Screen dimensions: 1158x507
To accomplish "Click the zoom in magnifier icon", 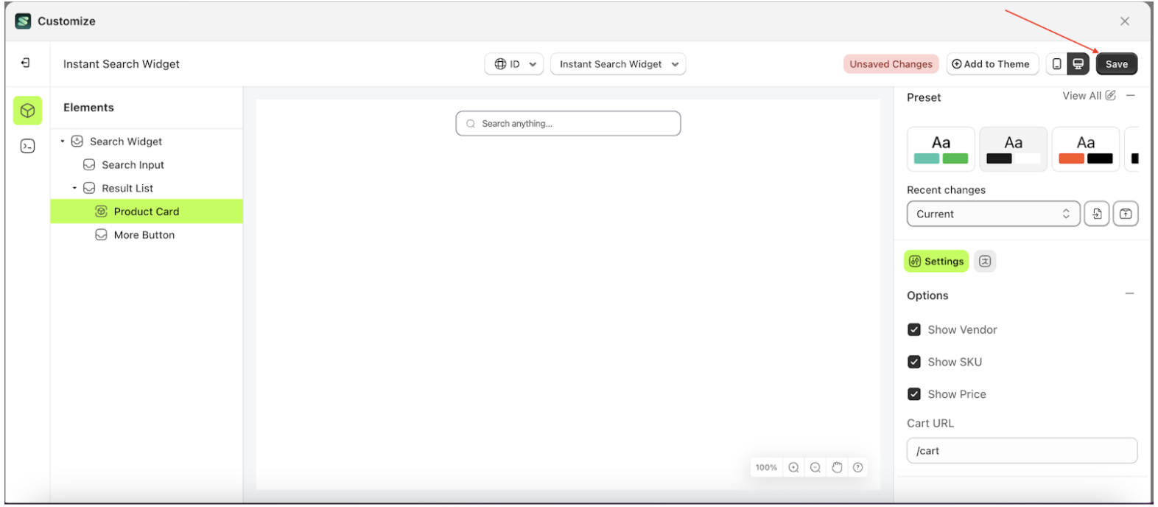I will (793, 467).
